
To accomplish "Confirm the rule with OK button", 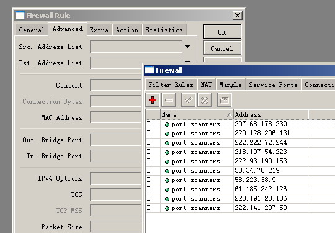I will (x=222, y=32).
